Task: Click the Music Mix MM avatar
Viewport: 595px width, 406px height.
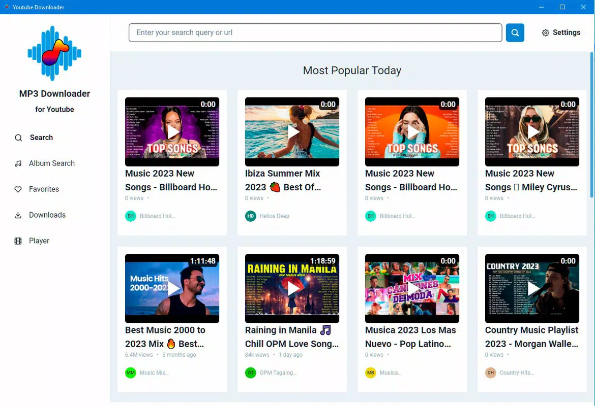Action: [131, 373]
